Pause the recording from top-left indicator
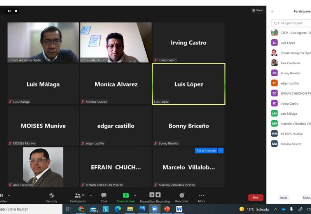This screenshot has height=214, width=311. coord(9,11)
